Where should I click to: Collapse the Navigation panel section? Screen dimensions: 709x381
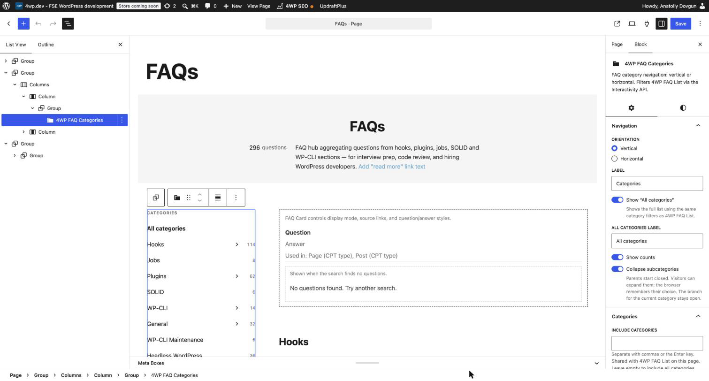pos(698,126)
